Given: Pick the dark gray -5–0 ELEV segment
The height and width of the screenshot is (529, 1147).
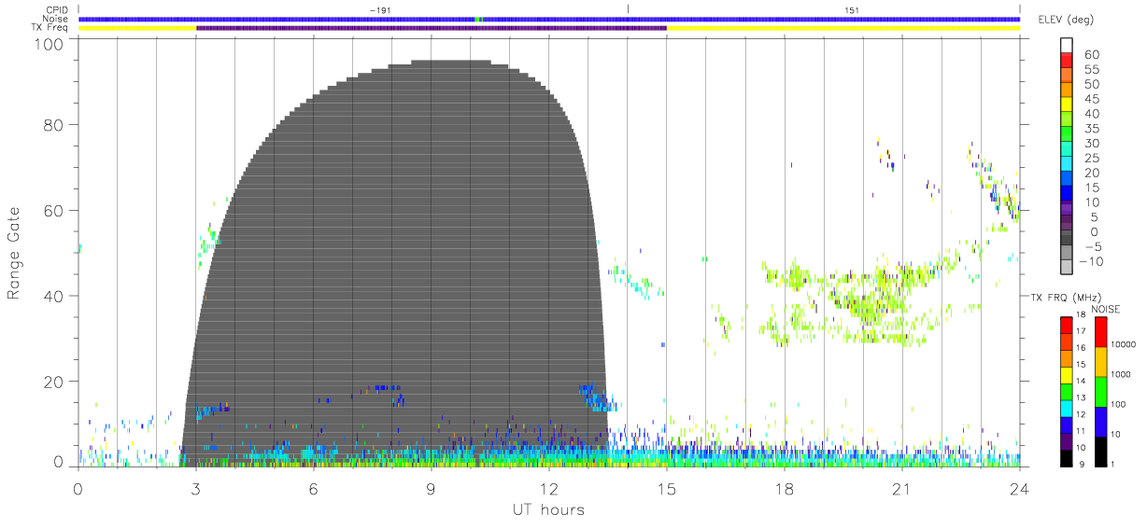Looking at the screenshot, I should (1067, 239).
